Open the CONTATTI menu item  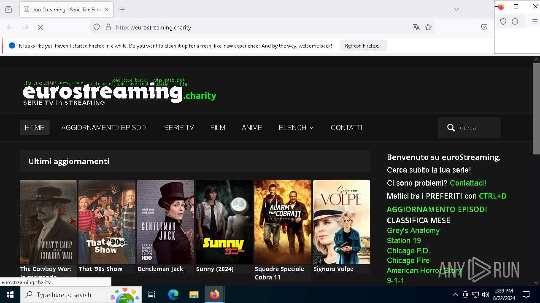[x=346, y=128]
